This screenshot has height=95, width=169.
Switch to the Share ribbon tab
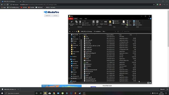click(x=81, y=19)
